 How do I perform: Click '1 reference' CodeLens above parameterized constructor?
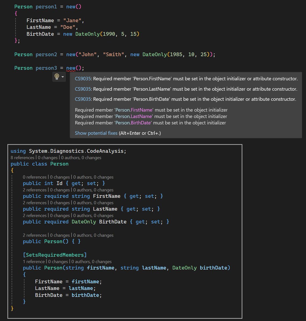tap(34, 262)
